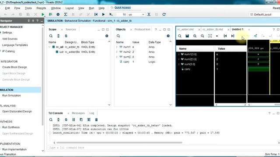Pause output in Tcl Console
The height and width of the screenshot is (157, 280).
pos(73,119)
